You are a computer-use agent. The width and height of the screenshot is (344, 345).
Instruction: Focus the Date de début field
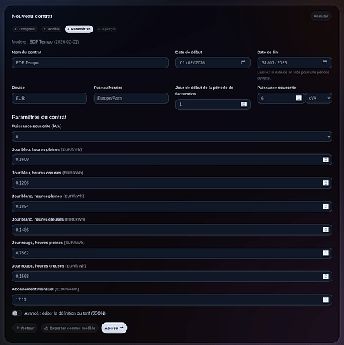tap(213, 63)
